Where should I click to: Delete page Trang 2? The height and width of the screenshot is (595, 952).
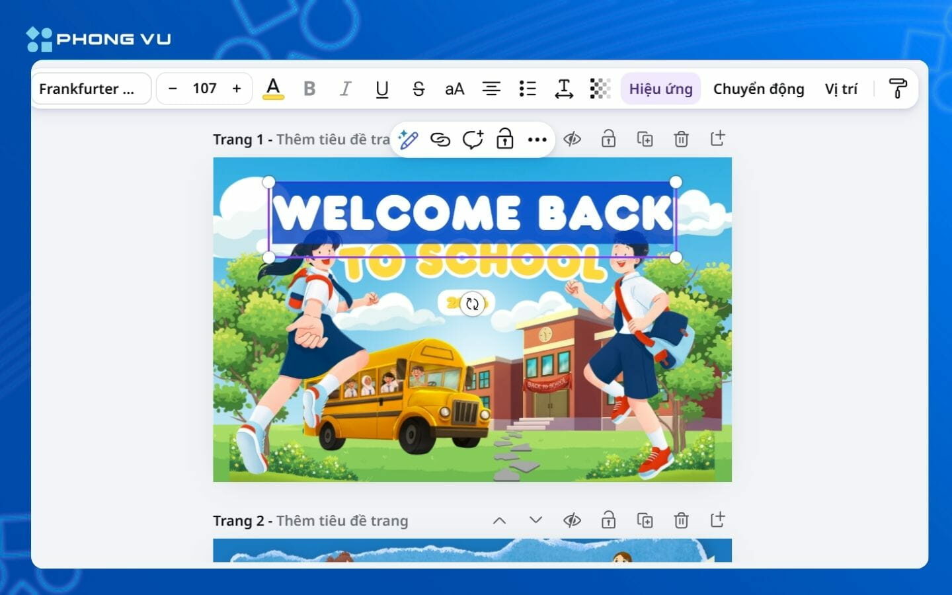click(x=681, y=521)
